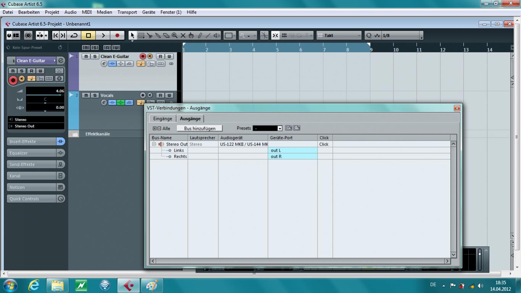Solo the Vocals track
521x293 pixels.
[x=95, y=96]
